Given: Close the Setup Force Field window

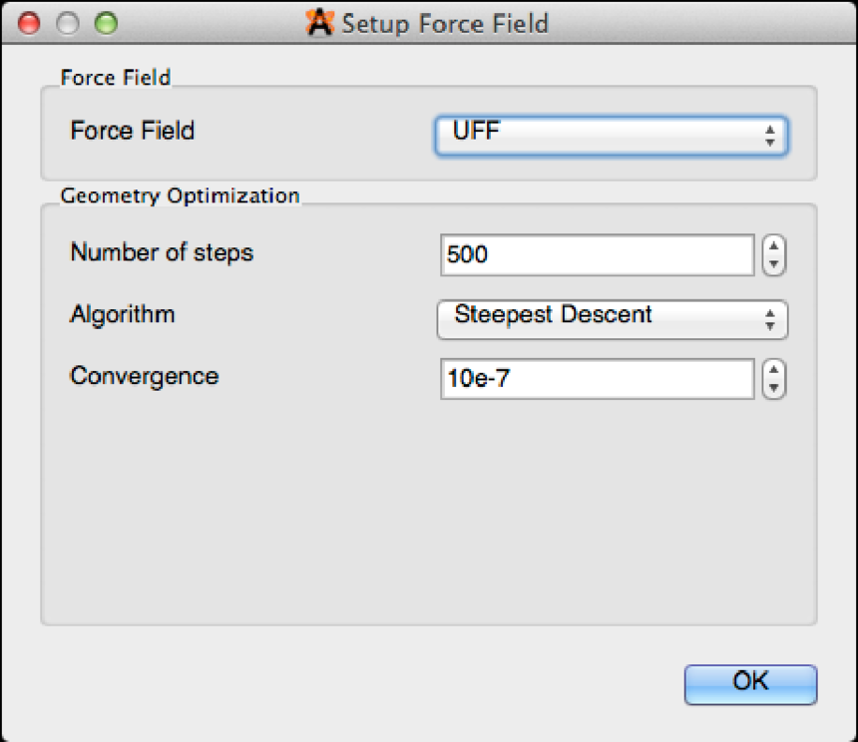Looking at the screenshot, I should coord(29,22).
